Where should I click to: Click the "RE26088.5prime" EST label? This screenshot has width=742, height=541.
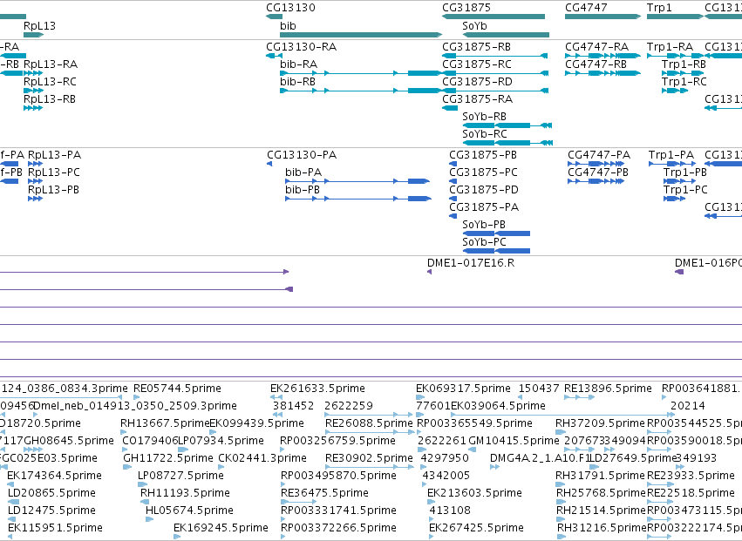click(x=369, y=423)
